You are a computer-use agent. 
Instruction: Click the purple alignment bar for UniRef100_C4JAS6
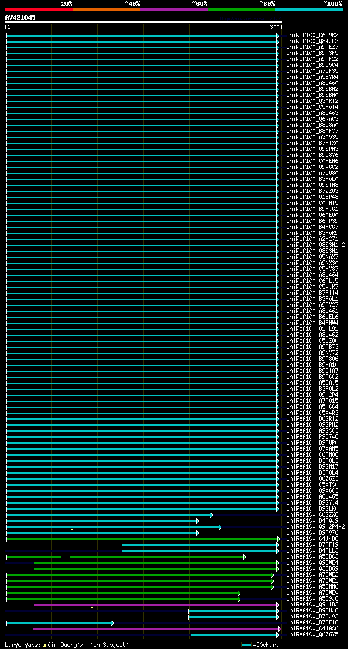tap(157, 629)
